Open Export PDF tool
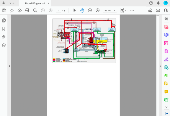This screenshot has width=170, height=116. click(x=166, y=35)
